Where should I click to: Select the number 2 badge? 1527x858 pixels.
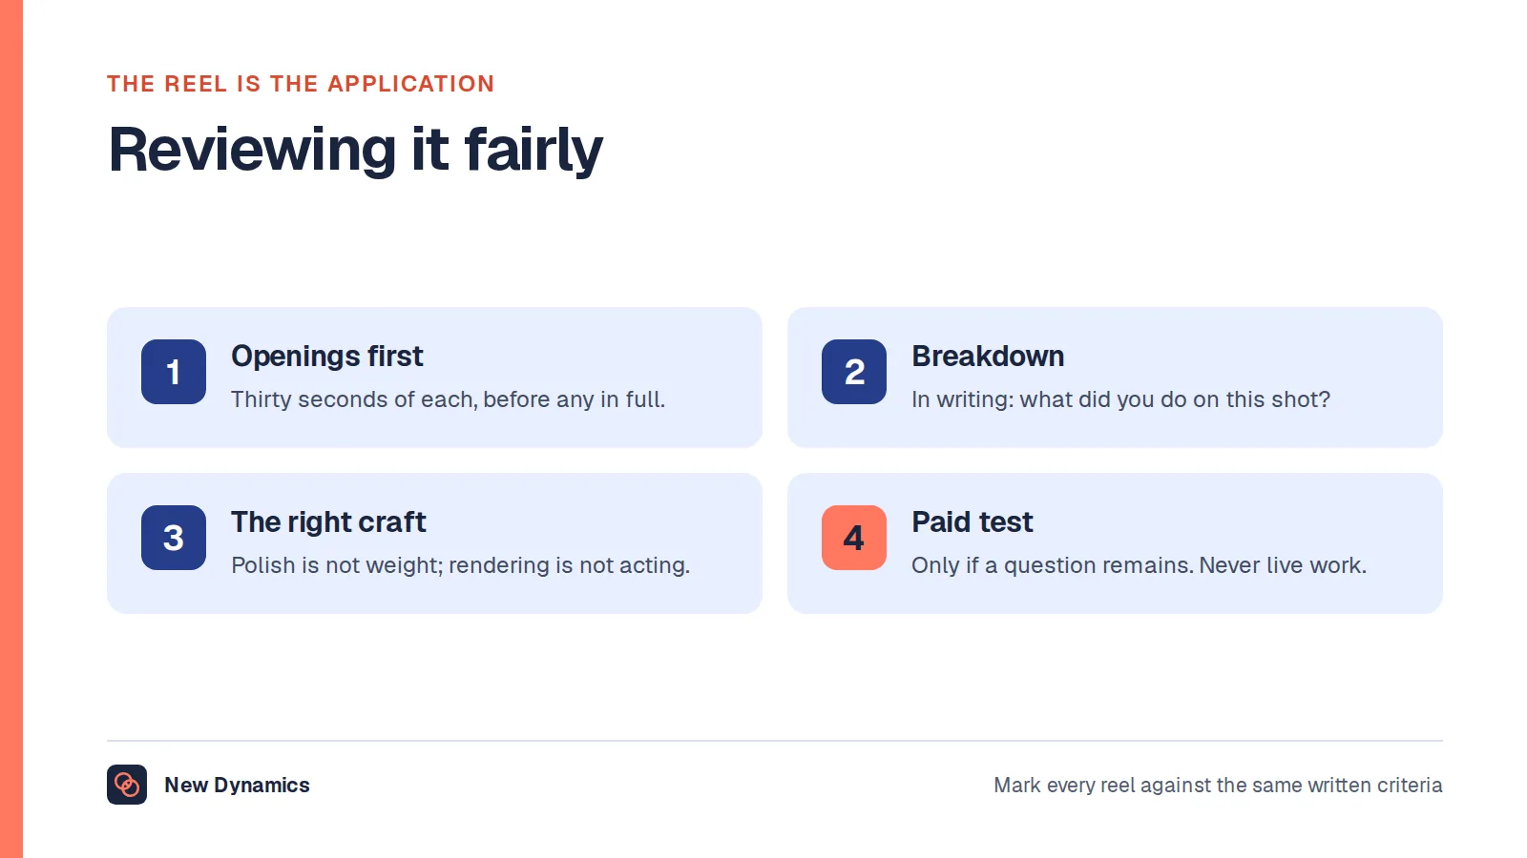(854, 372)
